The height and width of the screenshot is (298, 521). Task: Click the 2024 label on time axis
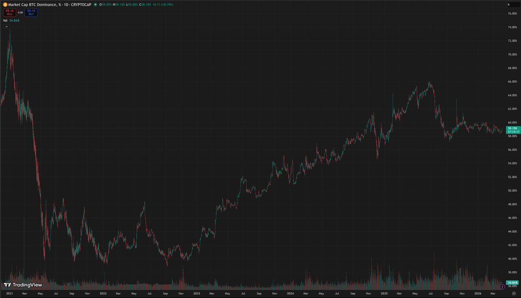(x=290, y=294)
